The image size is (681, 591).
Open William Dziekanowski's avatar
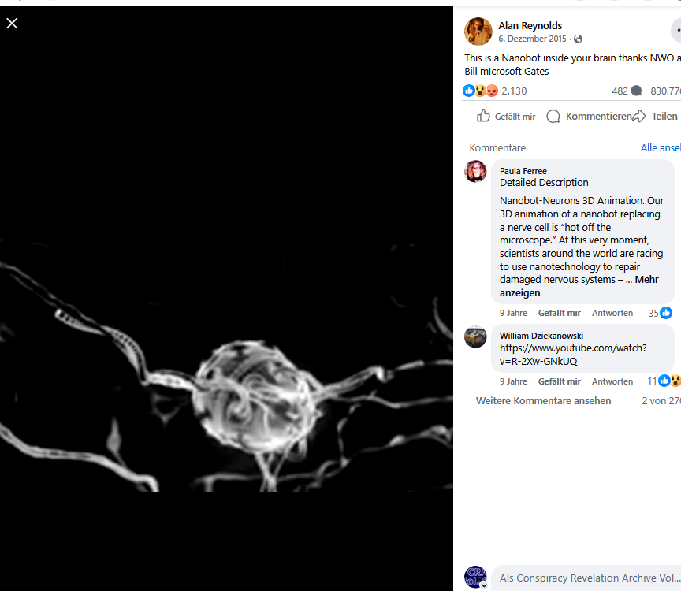click(x=475, y=336)
